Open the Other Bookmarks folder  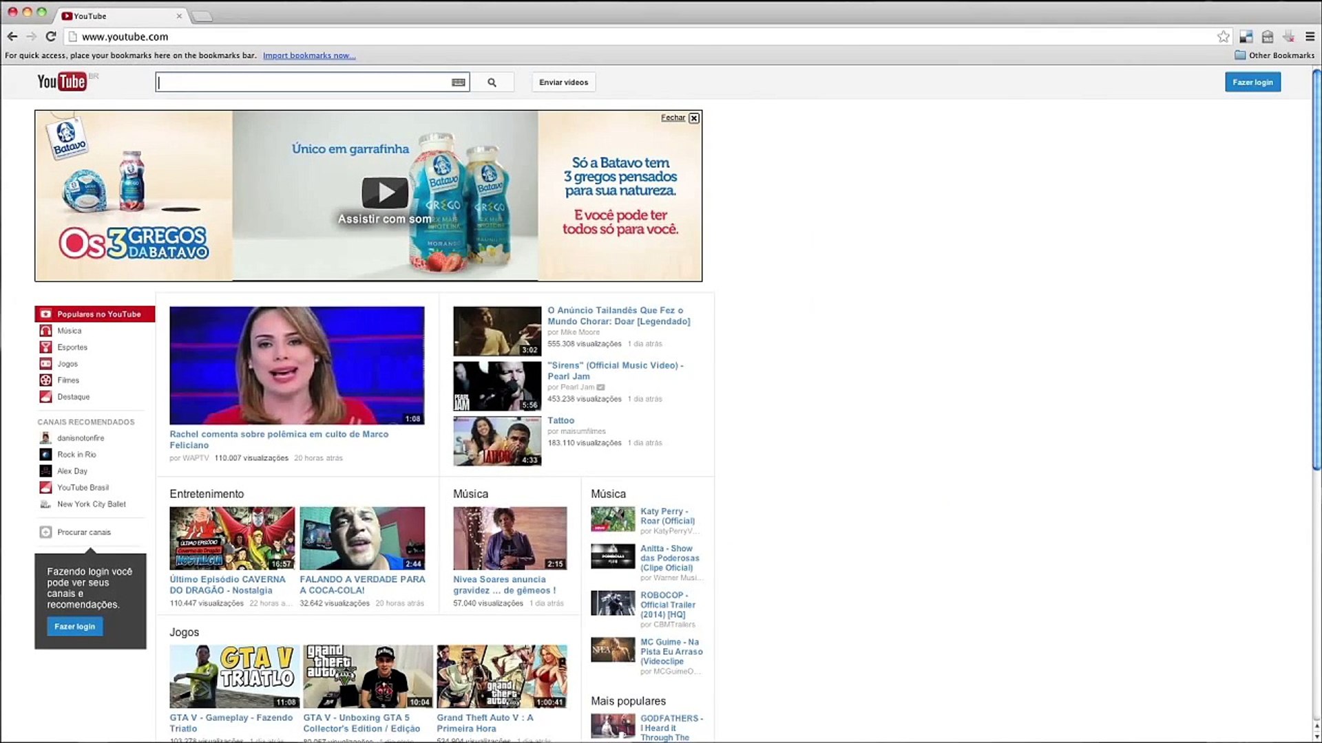pyautogui.click(x=1274, y=55)
